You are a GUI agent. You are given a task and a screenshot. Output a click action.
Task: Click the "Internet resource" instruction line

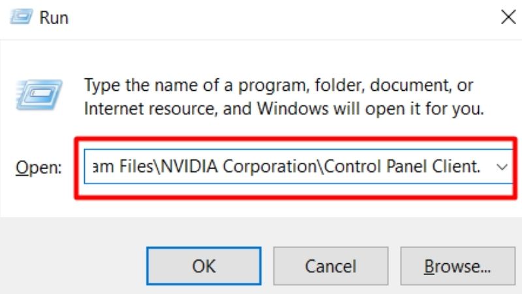[x=284, y=108]
